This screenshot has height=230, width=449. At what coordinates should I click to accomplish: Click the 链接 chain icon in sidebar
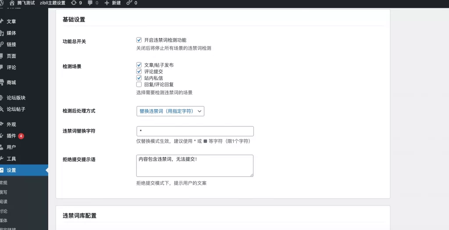[2, 44]
